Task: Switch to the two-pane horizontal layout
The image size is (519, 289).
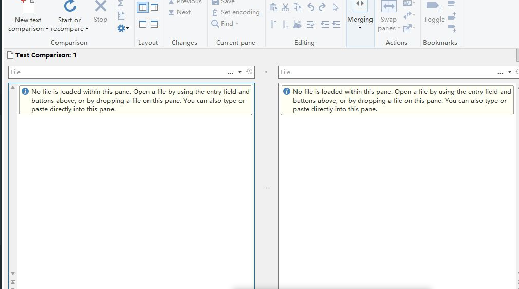Action: pos(142,24)
